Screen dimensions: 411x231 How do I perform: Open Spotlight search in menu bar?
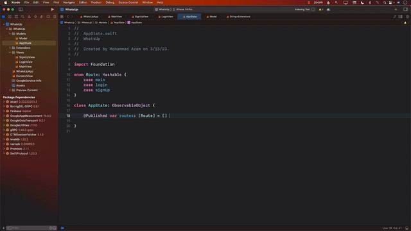(385, 3)
